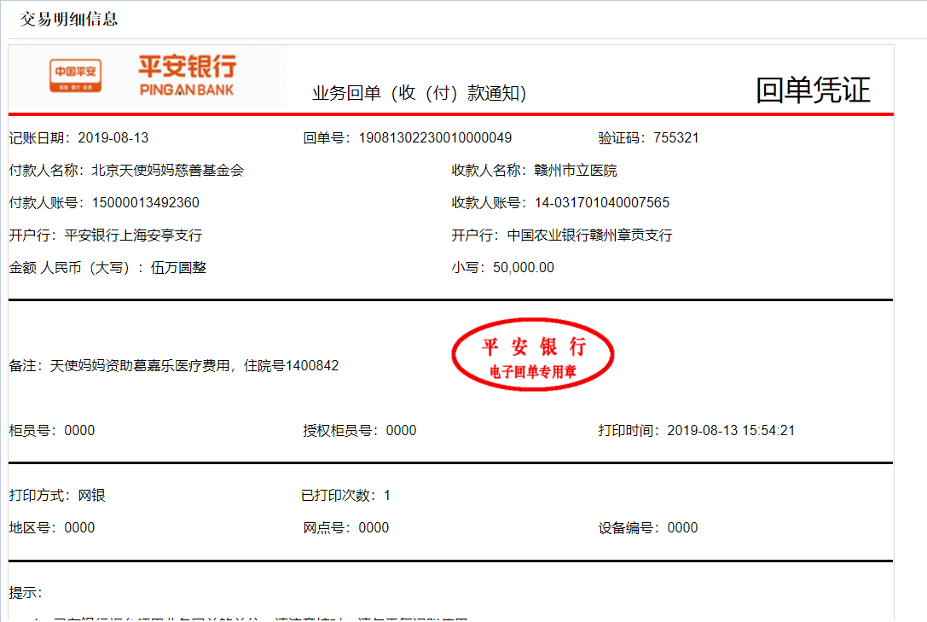Image resolution: width=927 pixels, height=622 pixels.
Task: Click the 地区号: 0000 field
Action: pos(52,528)
